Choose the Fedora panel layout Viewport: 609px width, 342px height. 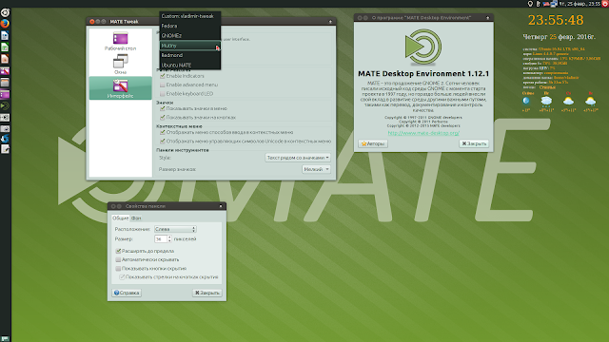coord(190,26)
